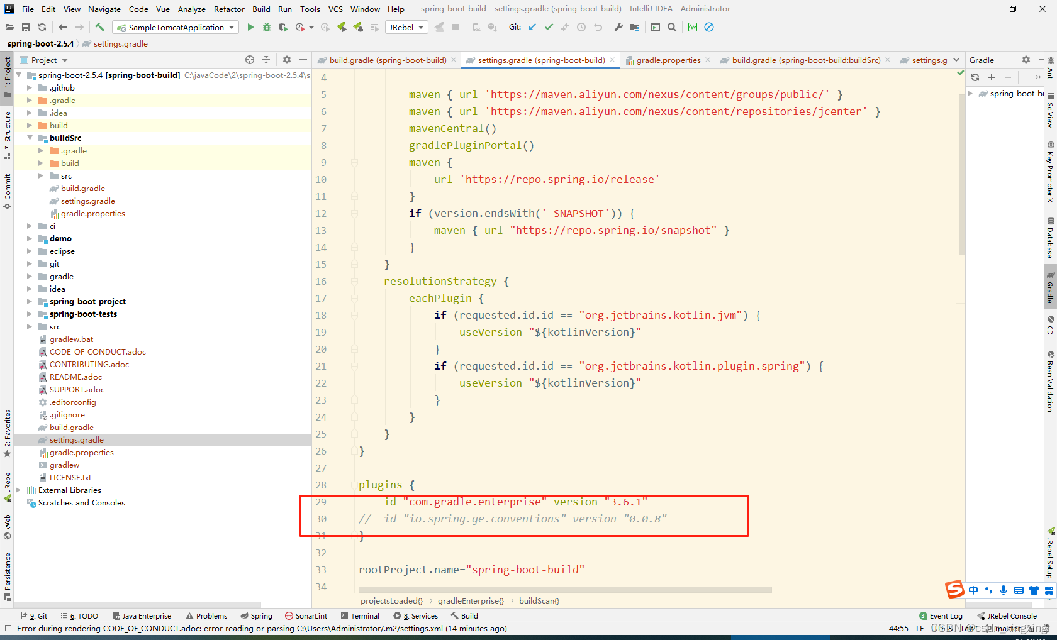Open the SampleTomcatApplication run configuration dropdown

pos(176,27)
